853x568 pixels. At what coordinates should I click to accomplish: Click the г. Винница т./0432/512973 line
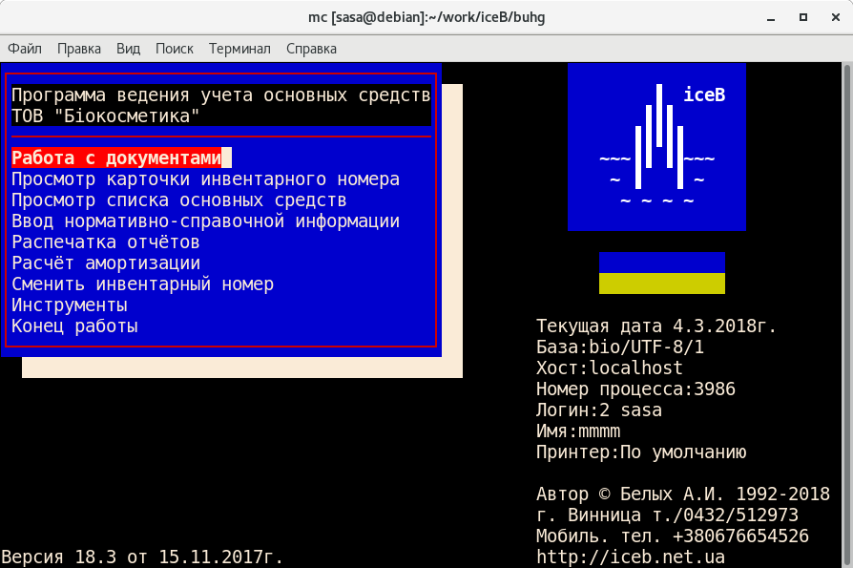coord(667,515)
